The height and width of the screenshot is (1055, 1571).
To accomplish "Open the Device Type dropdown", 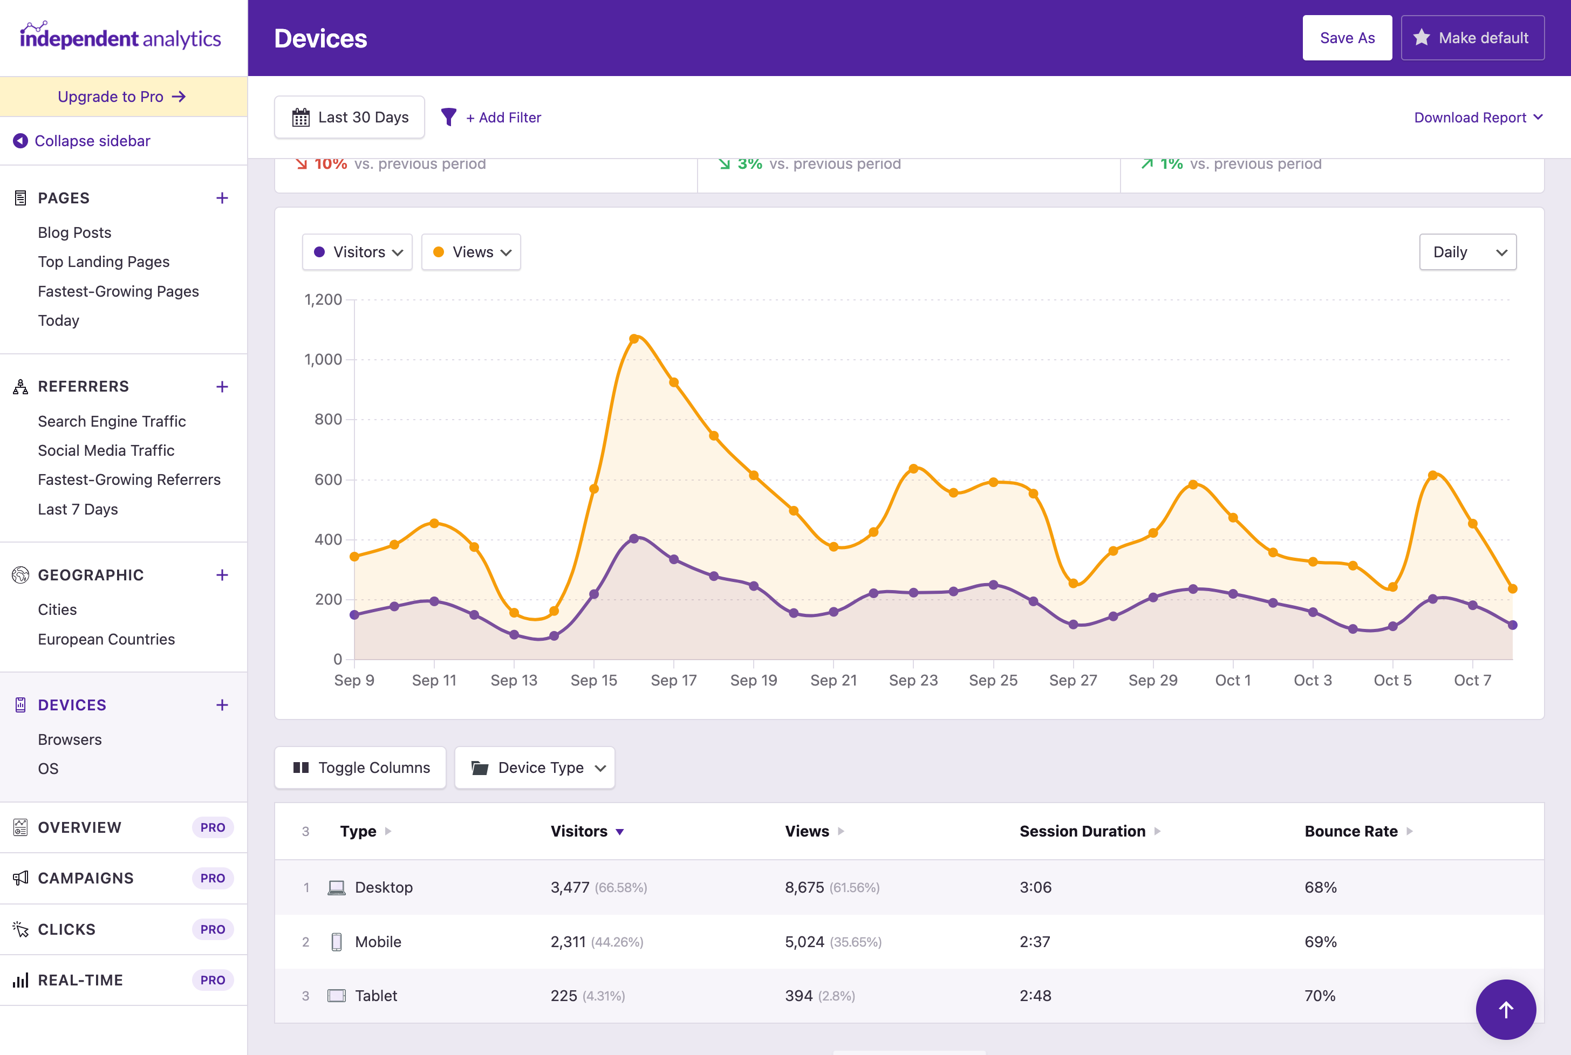I will [534, 767].
